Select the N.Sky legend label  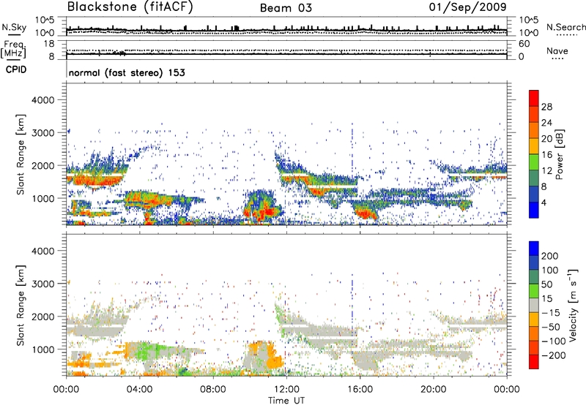14,27
